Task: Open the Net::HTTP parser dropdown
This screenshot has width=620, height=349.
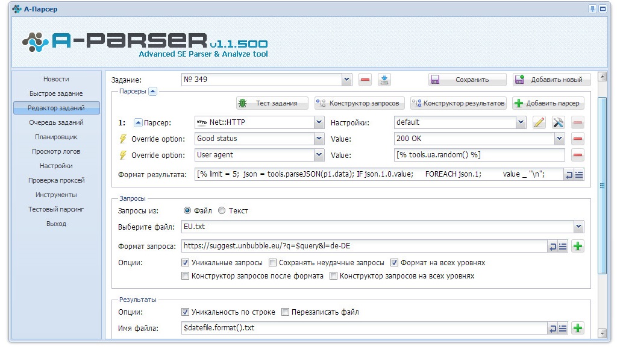Action: click(x=319, y=123)
